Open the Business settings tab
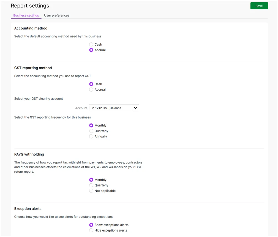The height and width of the screenshot is (237, 278). (x=26, y=15)
